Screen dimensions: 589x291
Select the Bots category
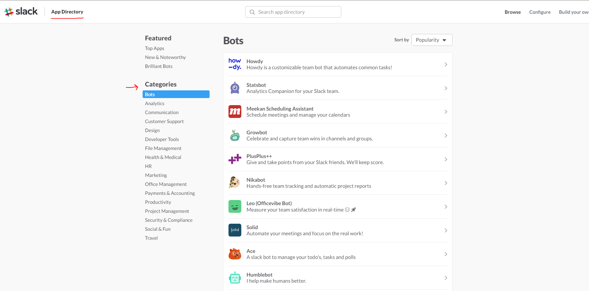point(176,94)
